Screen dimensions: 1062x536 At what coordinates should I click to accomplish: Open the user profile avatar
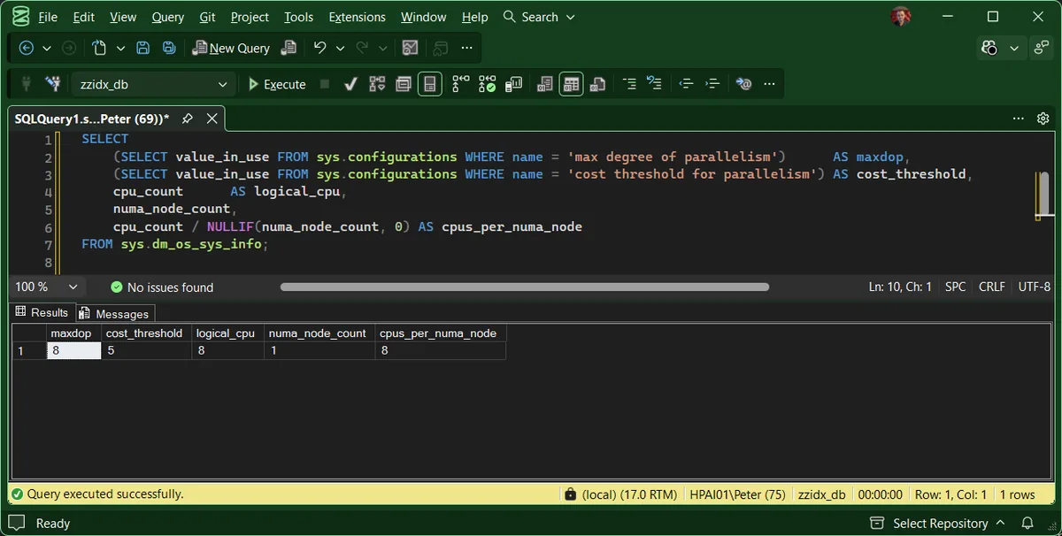click(901, 17)
